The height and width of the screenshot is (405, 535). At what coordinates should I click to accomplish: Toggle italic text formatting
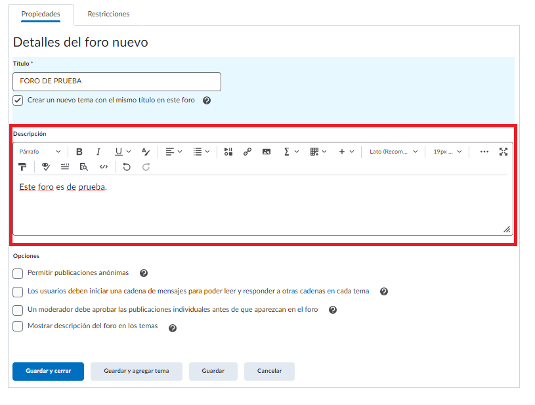tap(98, 152)
